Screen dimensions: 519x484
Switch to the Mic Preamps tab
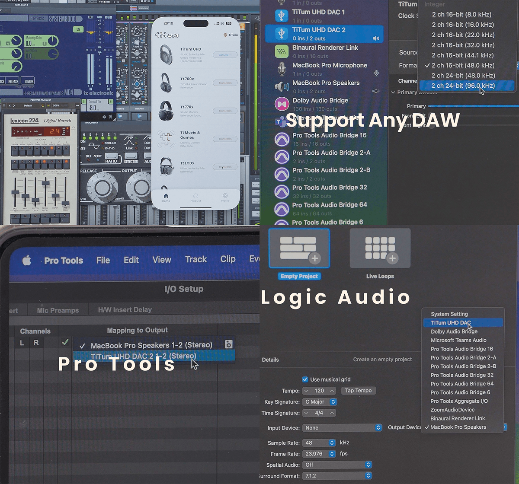pos(58,310)
